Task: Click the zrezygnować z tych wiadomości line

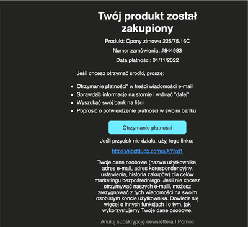Action: [x=147, y=192]
